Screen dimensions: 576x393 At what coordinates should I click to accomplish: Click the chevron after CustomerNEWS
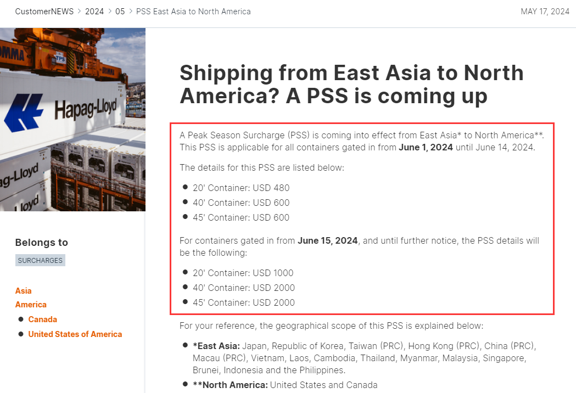[x=80, y=12]
